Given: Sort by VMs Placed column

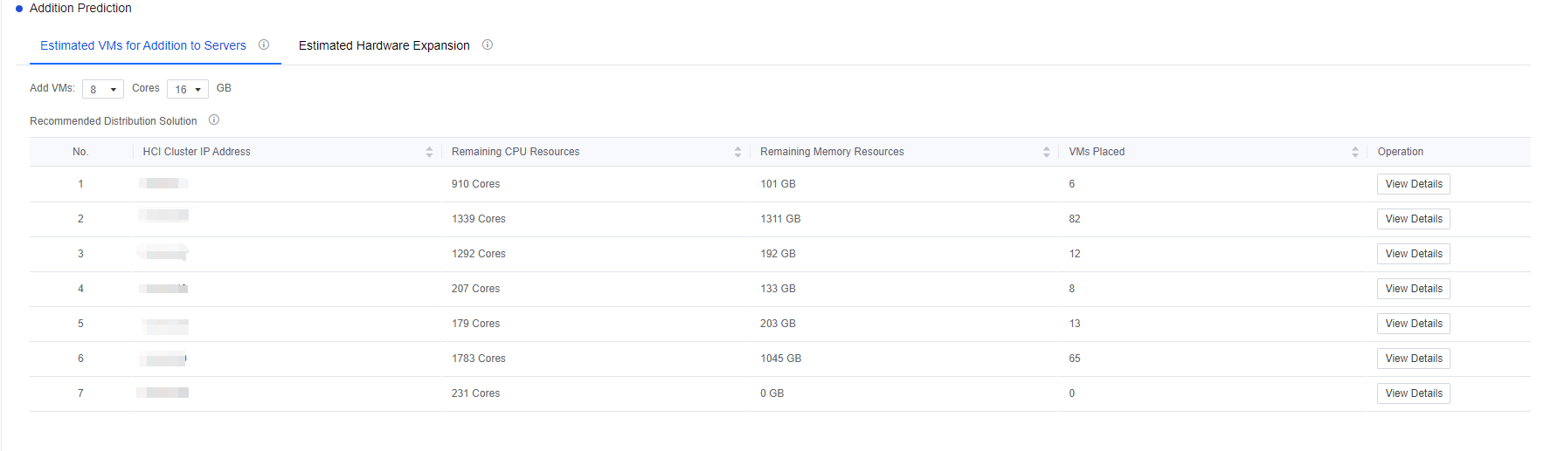Looking at the screenshot, I should (x=1354, y=152).
